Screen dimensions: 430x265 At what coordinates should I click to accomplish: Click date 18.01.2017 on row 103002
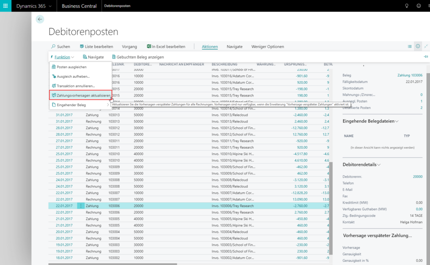pos(64,258)
